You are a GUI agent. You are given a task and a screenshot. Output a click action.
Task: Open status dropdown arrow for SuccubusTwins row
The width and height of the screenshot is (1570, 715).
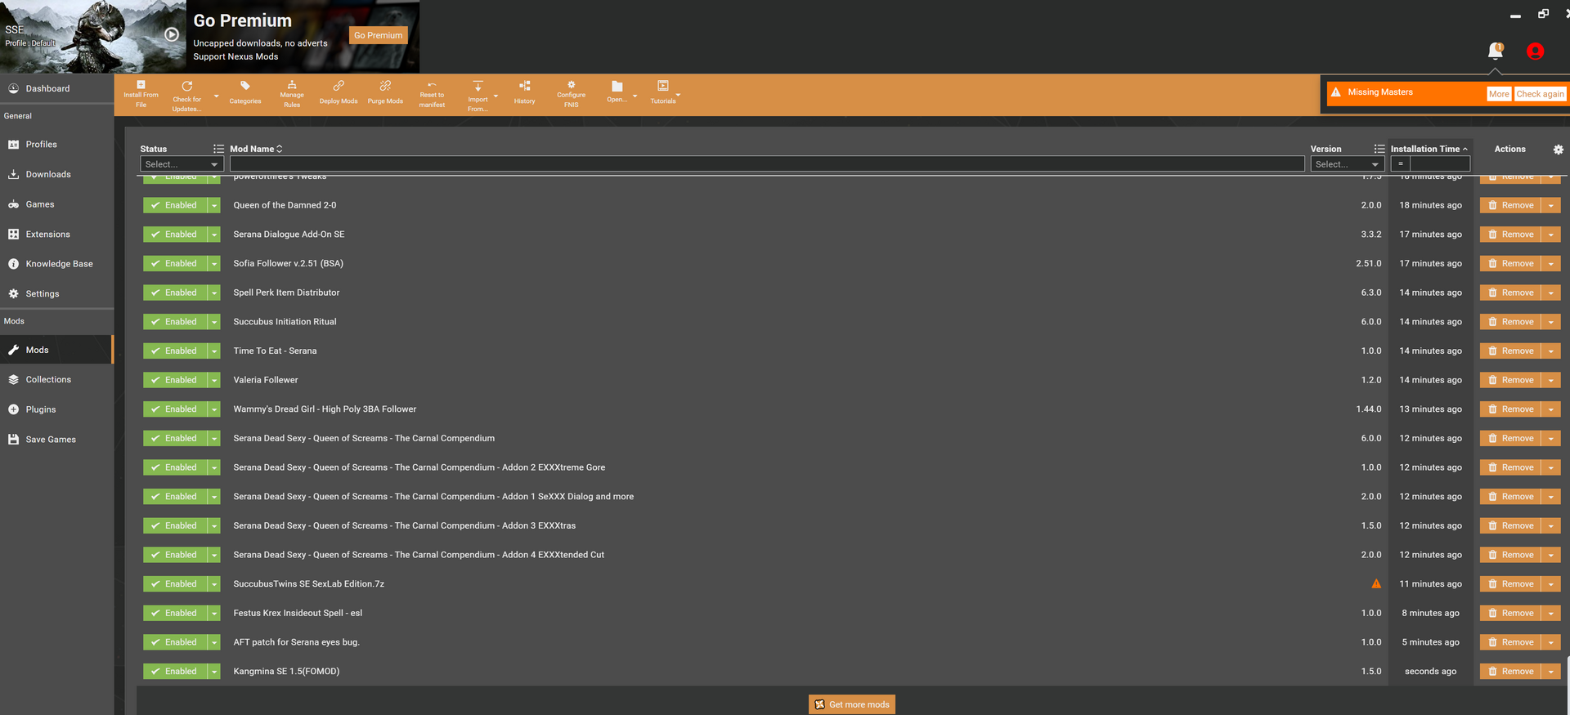(x=214, y=583)
